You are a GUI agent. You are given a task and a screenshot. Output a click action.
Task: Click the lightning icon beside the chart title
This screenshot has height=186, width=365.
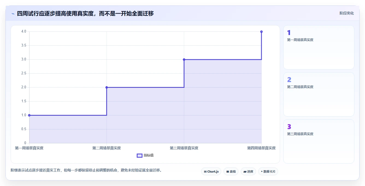click(13, 13)
